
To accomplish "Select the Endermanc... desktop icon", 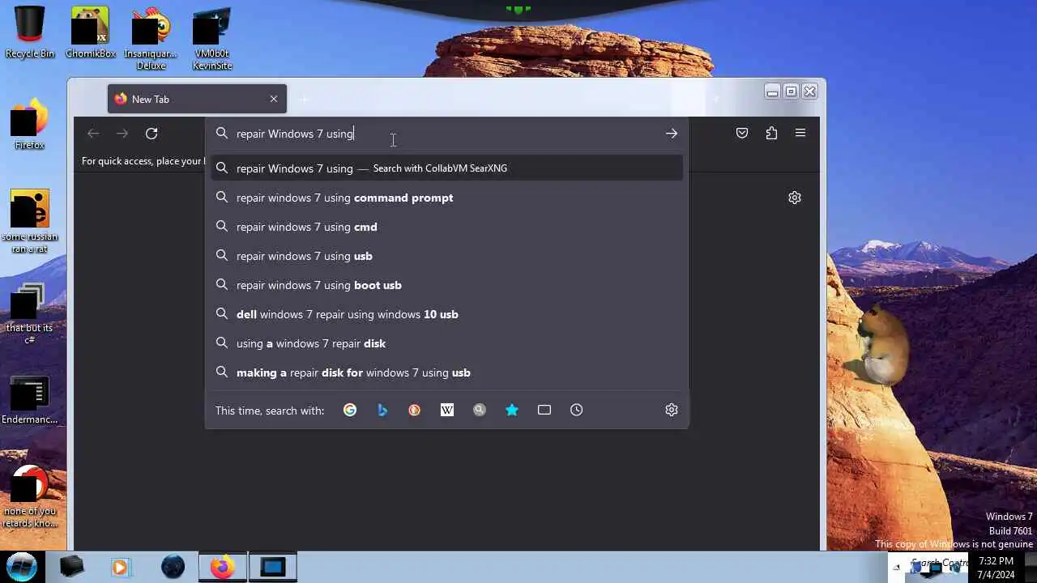I will pyautogui.click(x=30, y=400).
